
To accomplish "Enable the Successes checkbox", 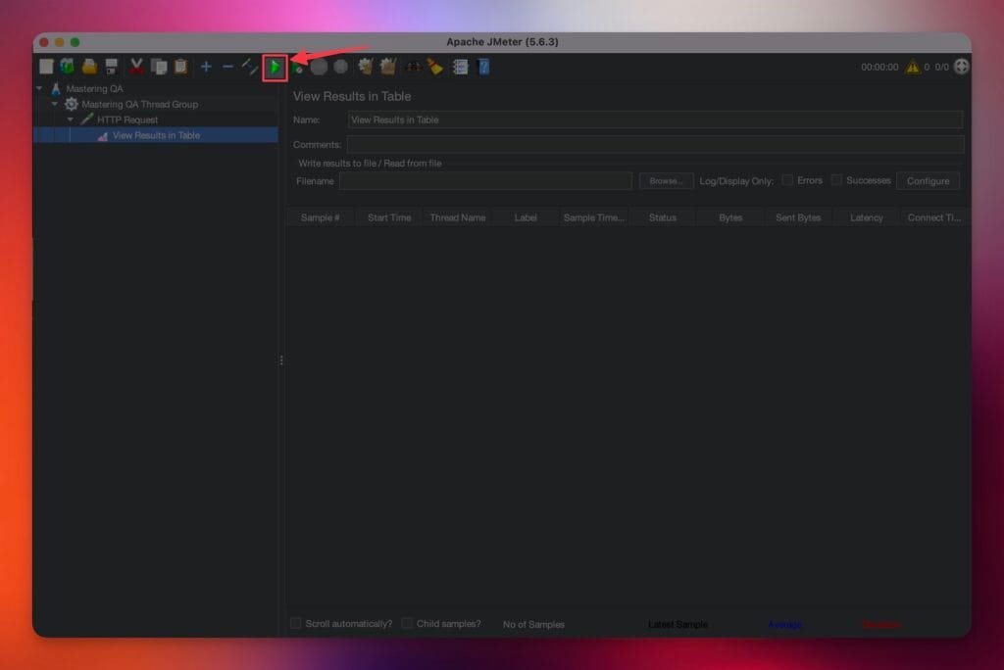I will click(836, 180).
